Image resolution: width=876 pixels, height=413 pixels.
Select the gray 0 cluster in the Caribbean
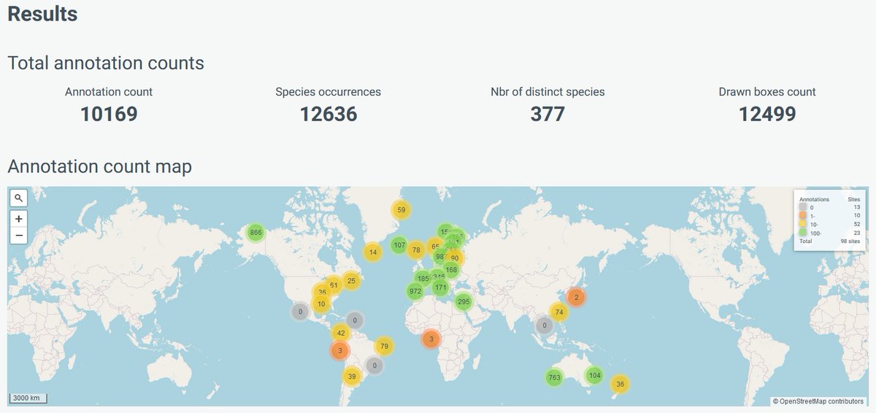click(355, 320)
